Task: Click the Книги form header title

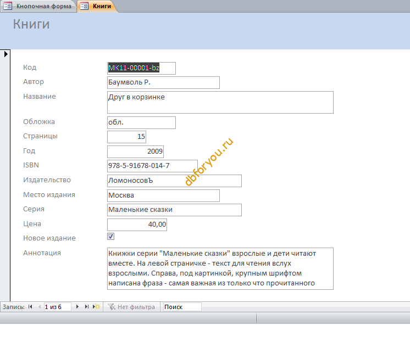Action: coord(31,24)
